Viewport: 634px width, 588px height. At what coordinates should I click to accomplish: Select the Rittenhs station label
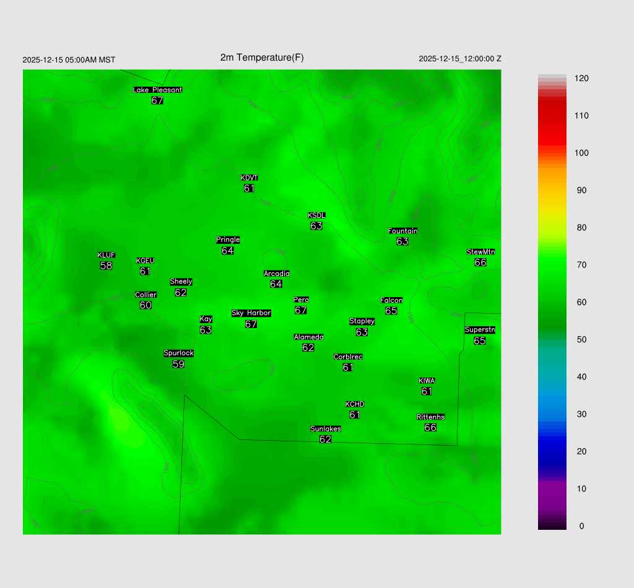tap(431, 417)
